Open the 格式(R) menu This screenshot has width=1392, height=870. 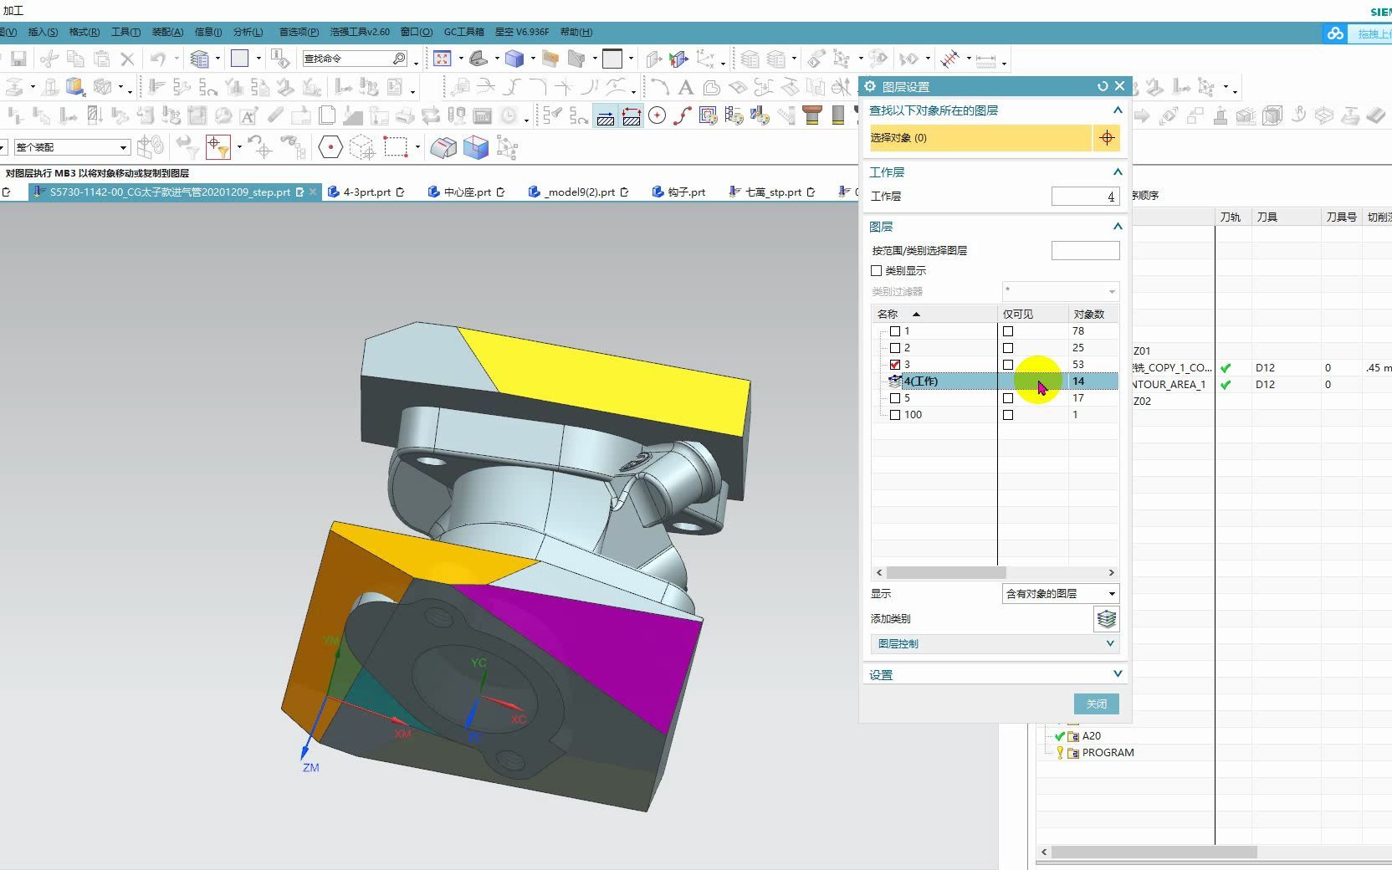(84, 32)
